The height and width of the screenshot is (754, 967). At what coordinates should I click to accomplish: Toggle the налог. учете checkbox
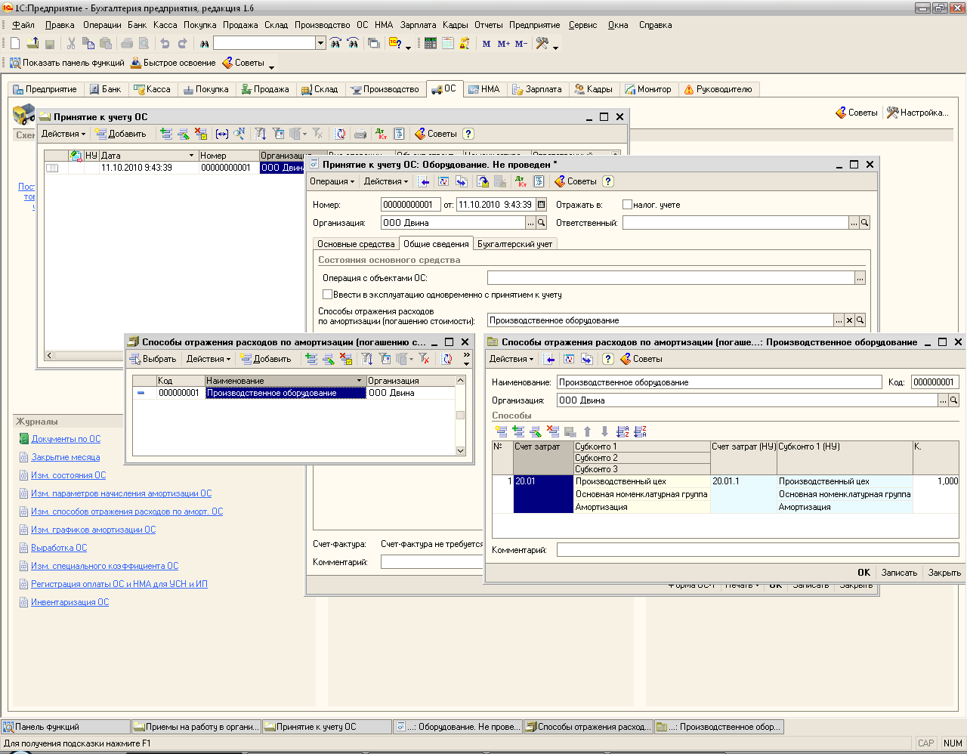click(x=627, y=205)
